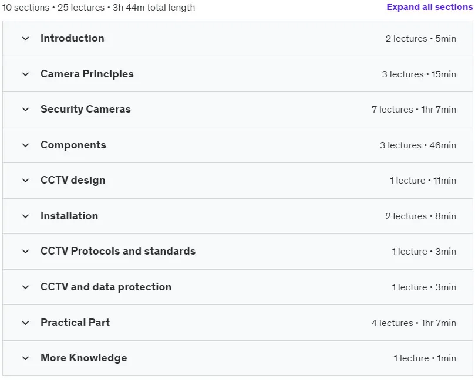Select the Components section heading

pyautogui.click(x=73, y=145)
